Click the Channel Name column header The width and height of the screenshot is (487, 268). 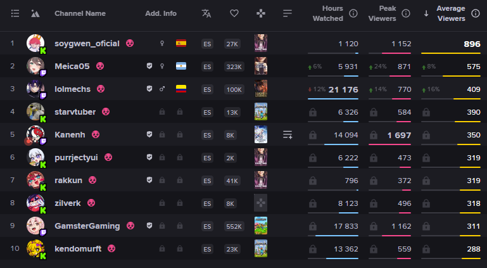click(x=80, y=13)
